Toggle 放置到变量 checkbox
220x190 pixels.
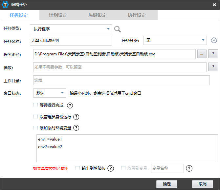click(123, 168)
